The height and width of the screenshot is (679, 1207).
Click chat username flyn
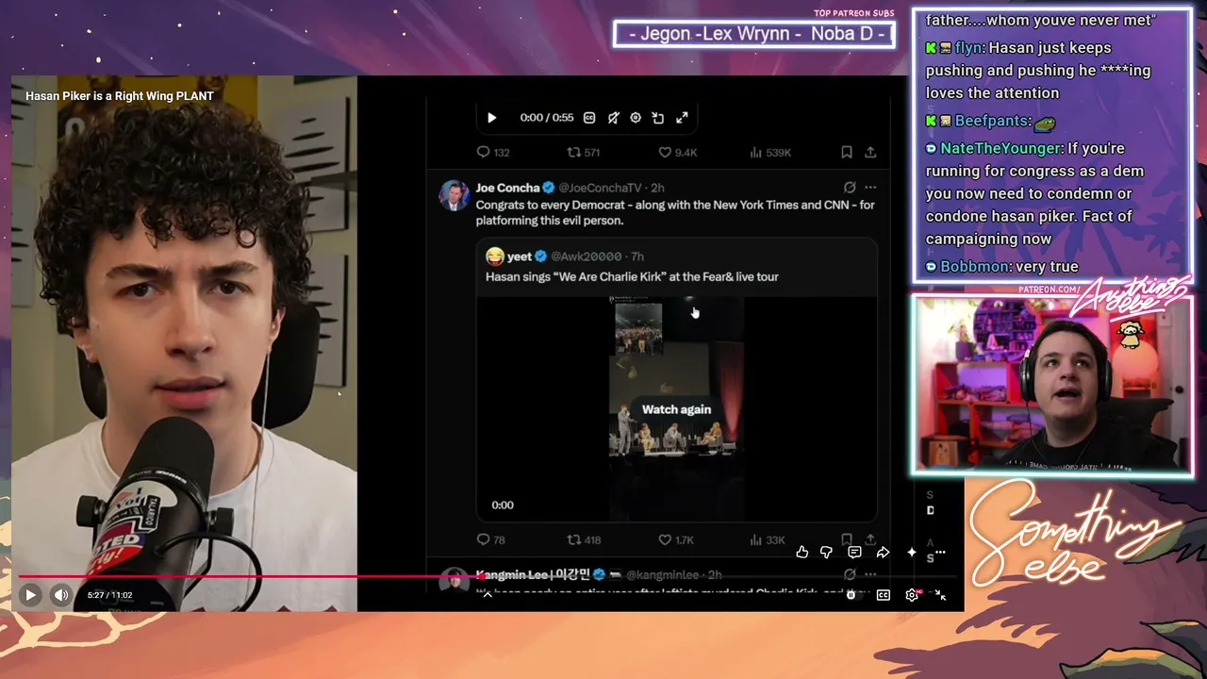[968, 48]
